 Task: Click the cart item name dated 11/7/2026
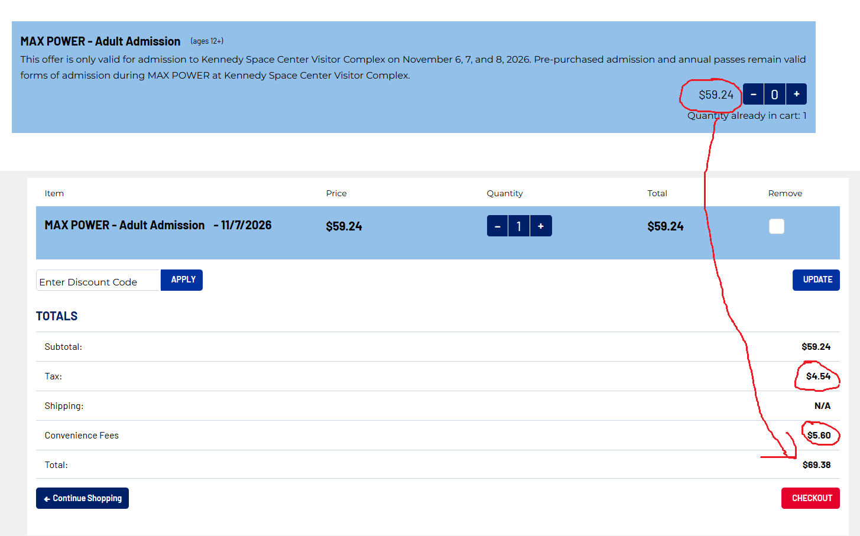(x=158, y=225)
